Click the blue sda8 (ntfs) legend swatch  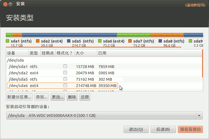(x=160, y=41)
